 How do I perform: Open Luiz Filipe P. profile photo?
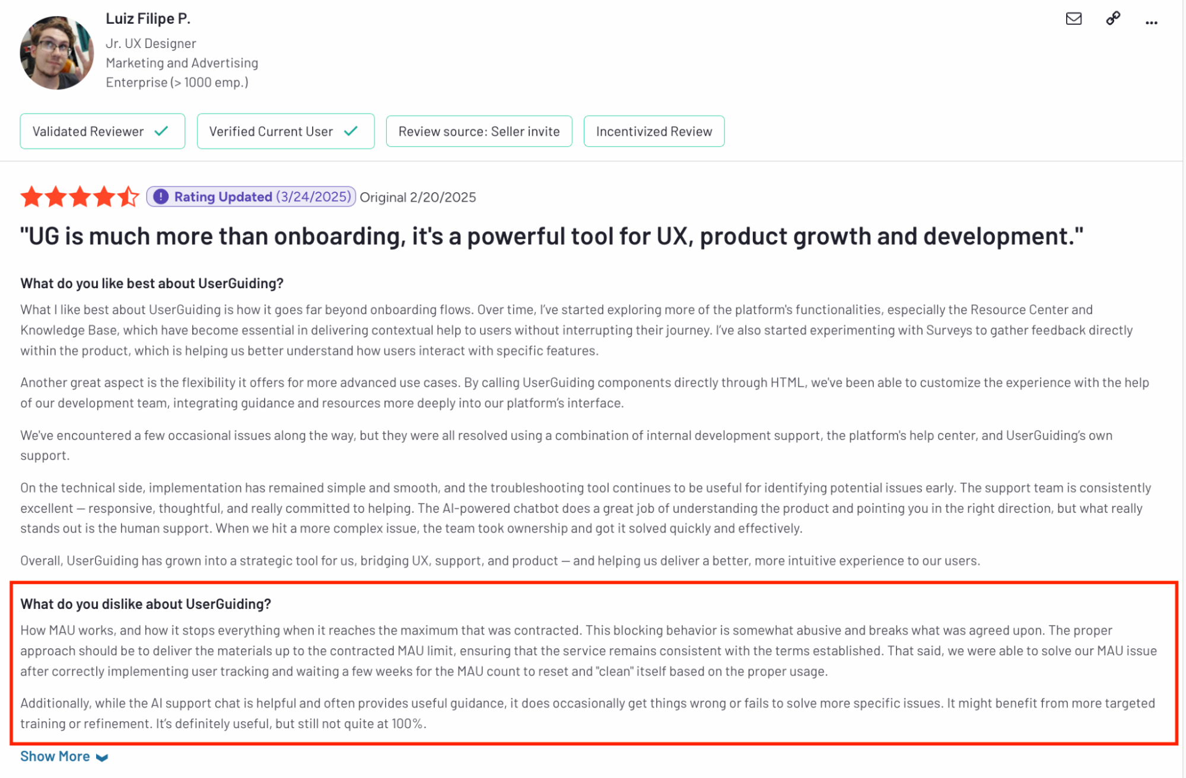tap(57, 52)
